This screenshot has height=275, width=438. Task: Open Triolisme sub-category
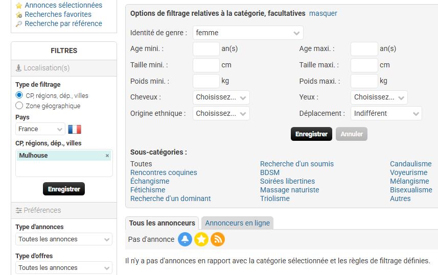click(275, 198)
